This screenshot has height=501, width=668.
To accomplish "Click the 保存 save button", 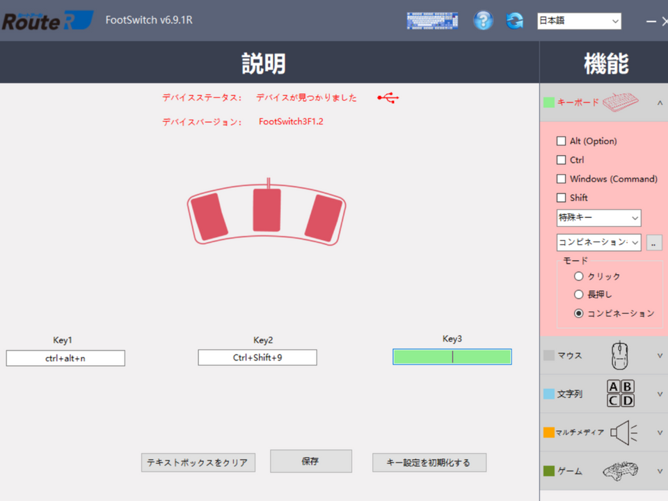I will pos(311,461).
